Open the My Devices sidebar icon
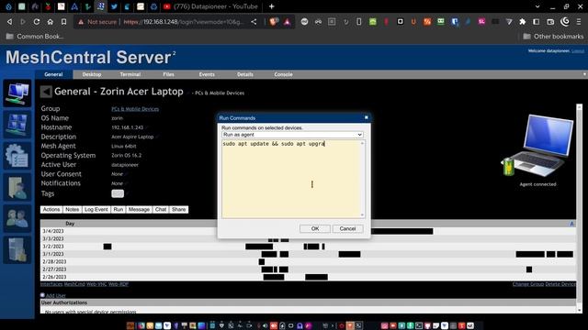The width and height of the screenshot is (588, 330). tap(17, 93)
